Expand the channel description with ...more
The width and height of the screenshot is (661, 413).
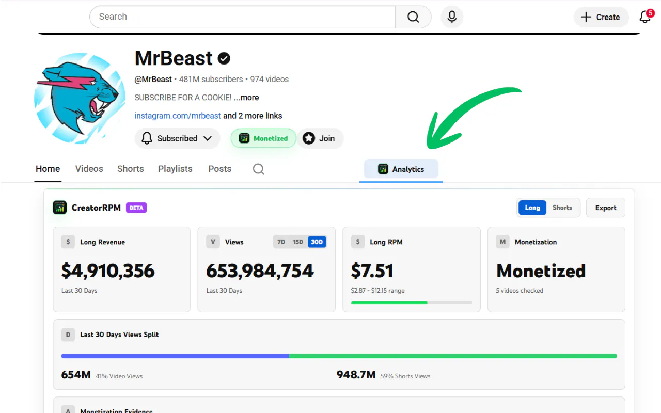pyautogui.click(x=246, y=98)
